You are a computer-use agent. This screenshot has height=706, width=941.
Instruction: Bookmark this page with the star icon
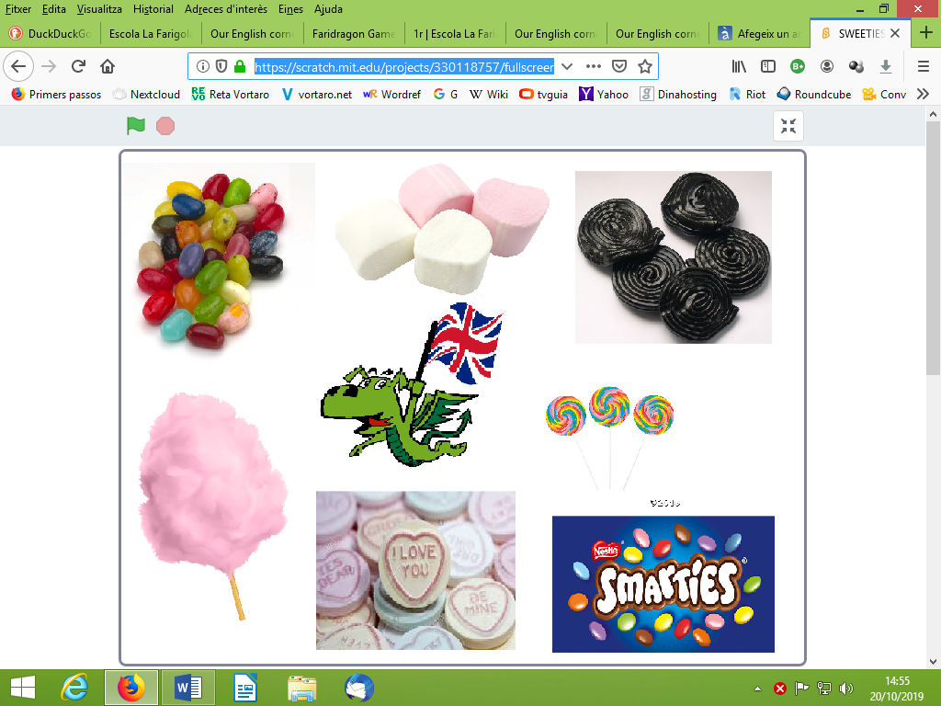[645, 66]
